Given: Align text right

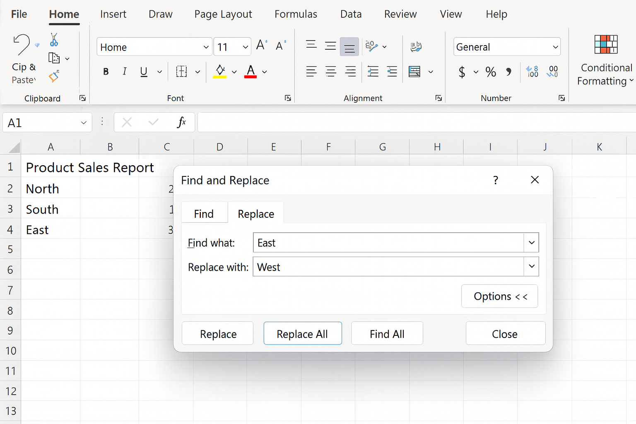Looking at the screenshot, I should tap(350, 72).
